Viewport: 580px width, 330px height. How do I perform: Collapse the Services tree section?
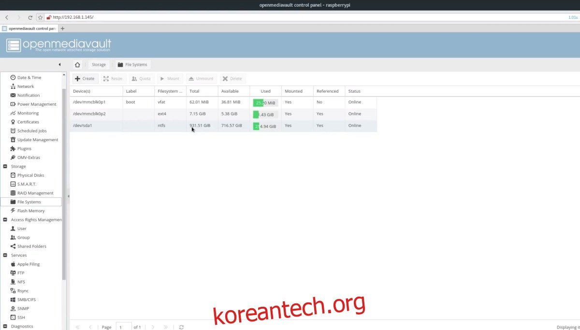[5, 256]
